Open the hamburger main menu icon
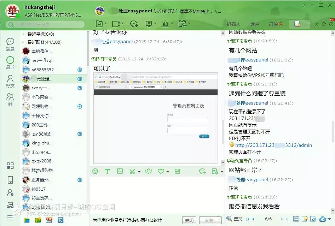335x226 pixels. point(10,218)
